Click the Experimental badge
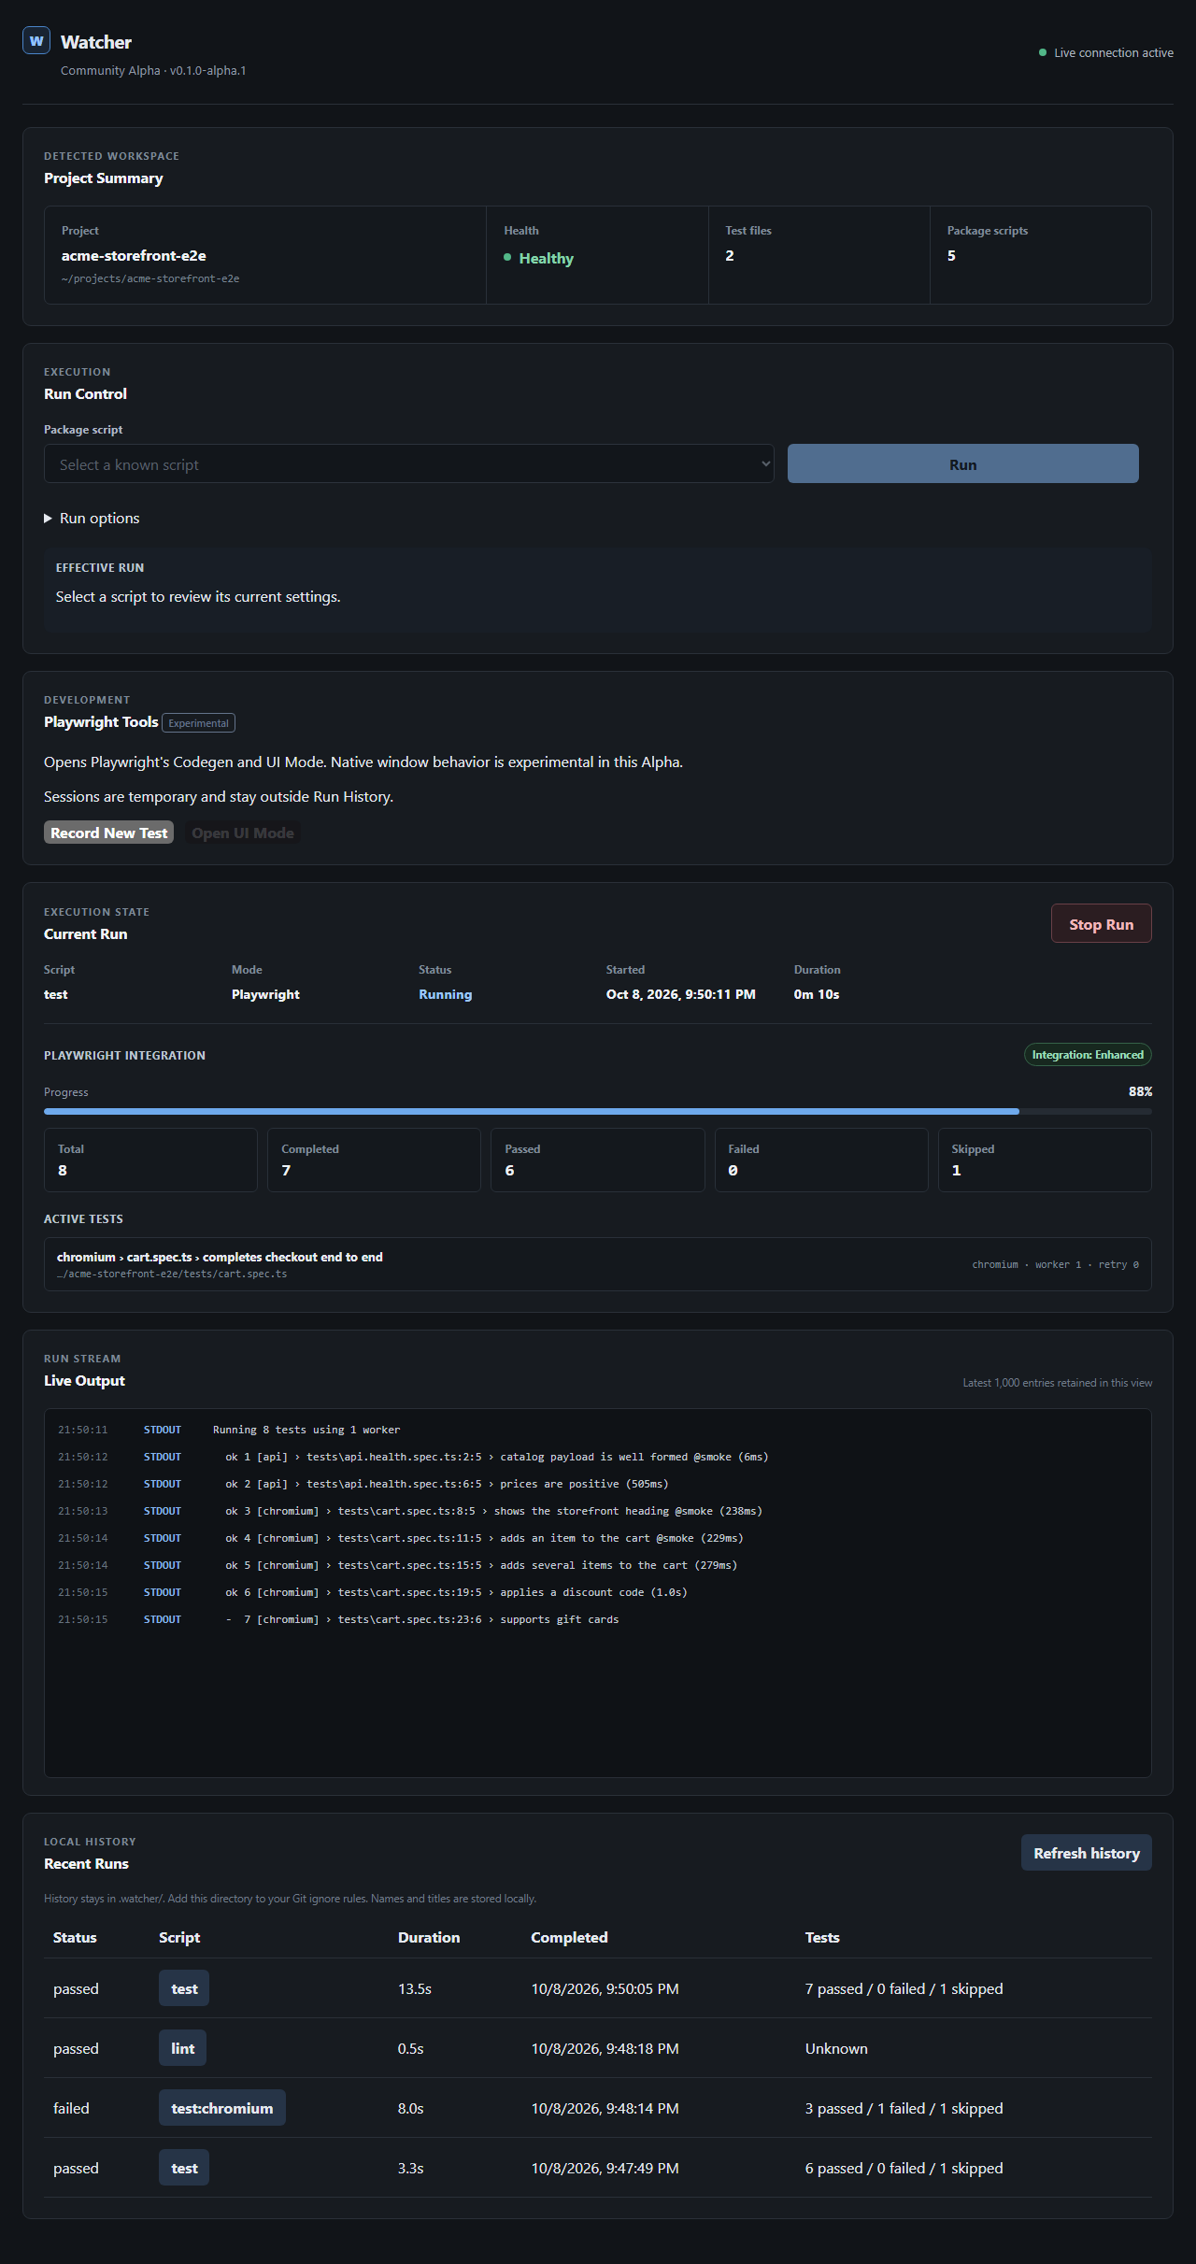 [198, 723]
